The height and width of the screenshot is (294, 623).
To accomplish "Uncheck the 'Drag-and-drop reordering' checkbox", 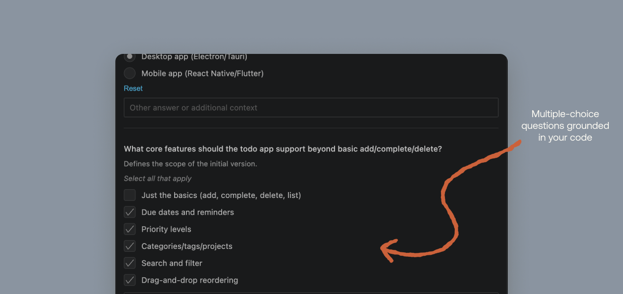I will pos(130,280).
